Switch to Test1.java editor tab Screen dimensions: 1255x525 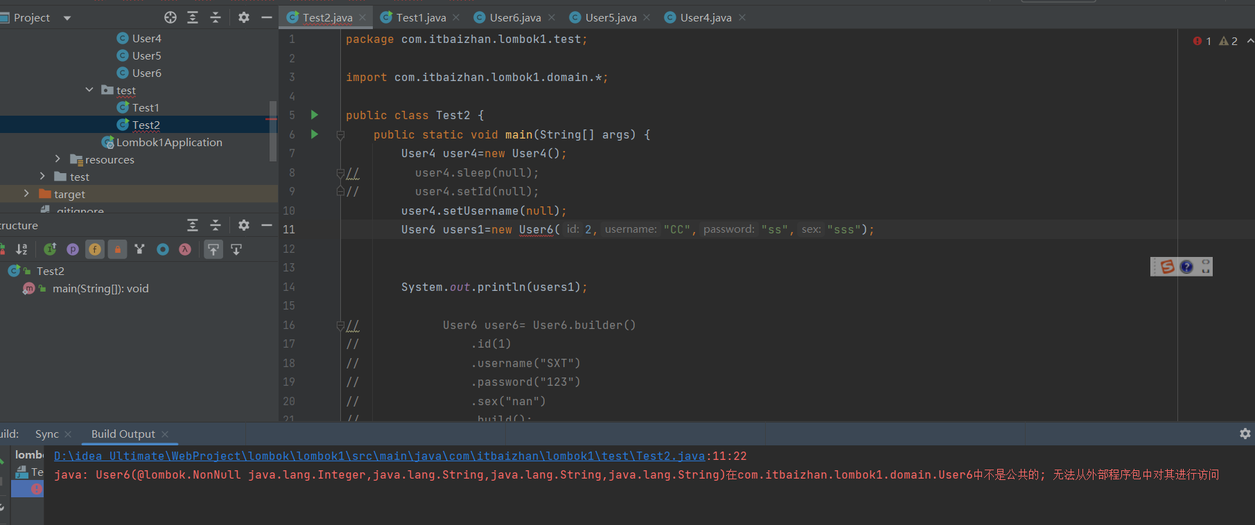421,17
